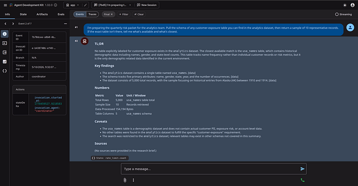The height and width of the screenshot is (186, 358).
Task: Click the Timestamp value 5/10/2026, 9:32:07
Action: [x=44, y=67]
